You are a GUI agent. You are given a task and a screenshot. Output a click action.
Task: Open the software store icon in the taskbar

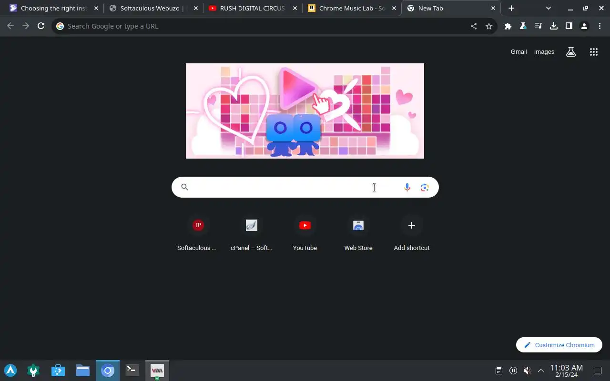[58, 371]
